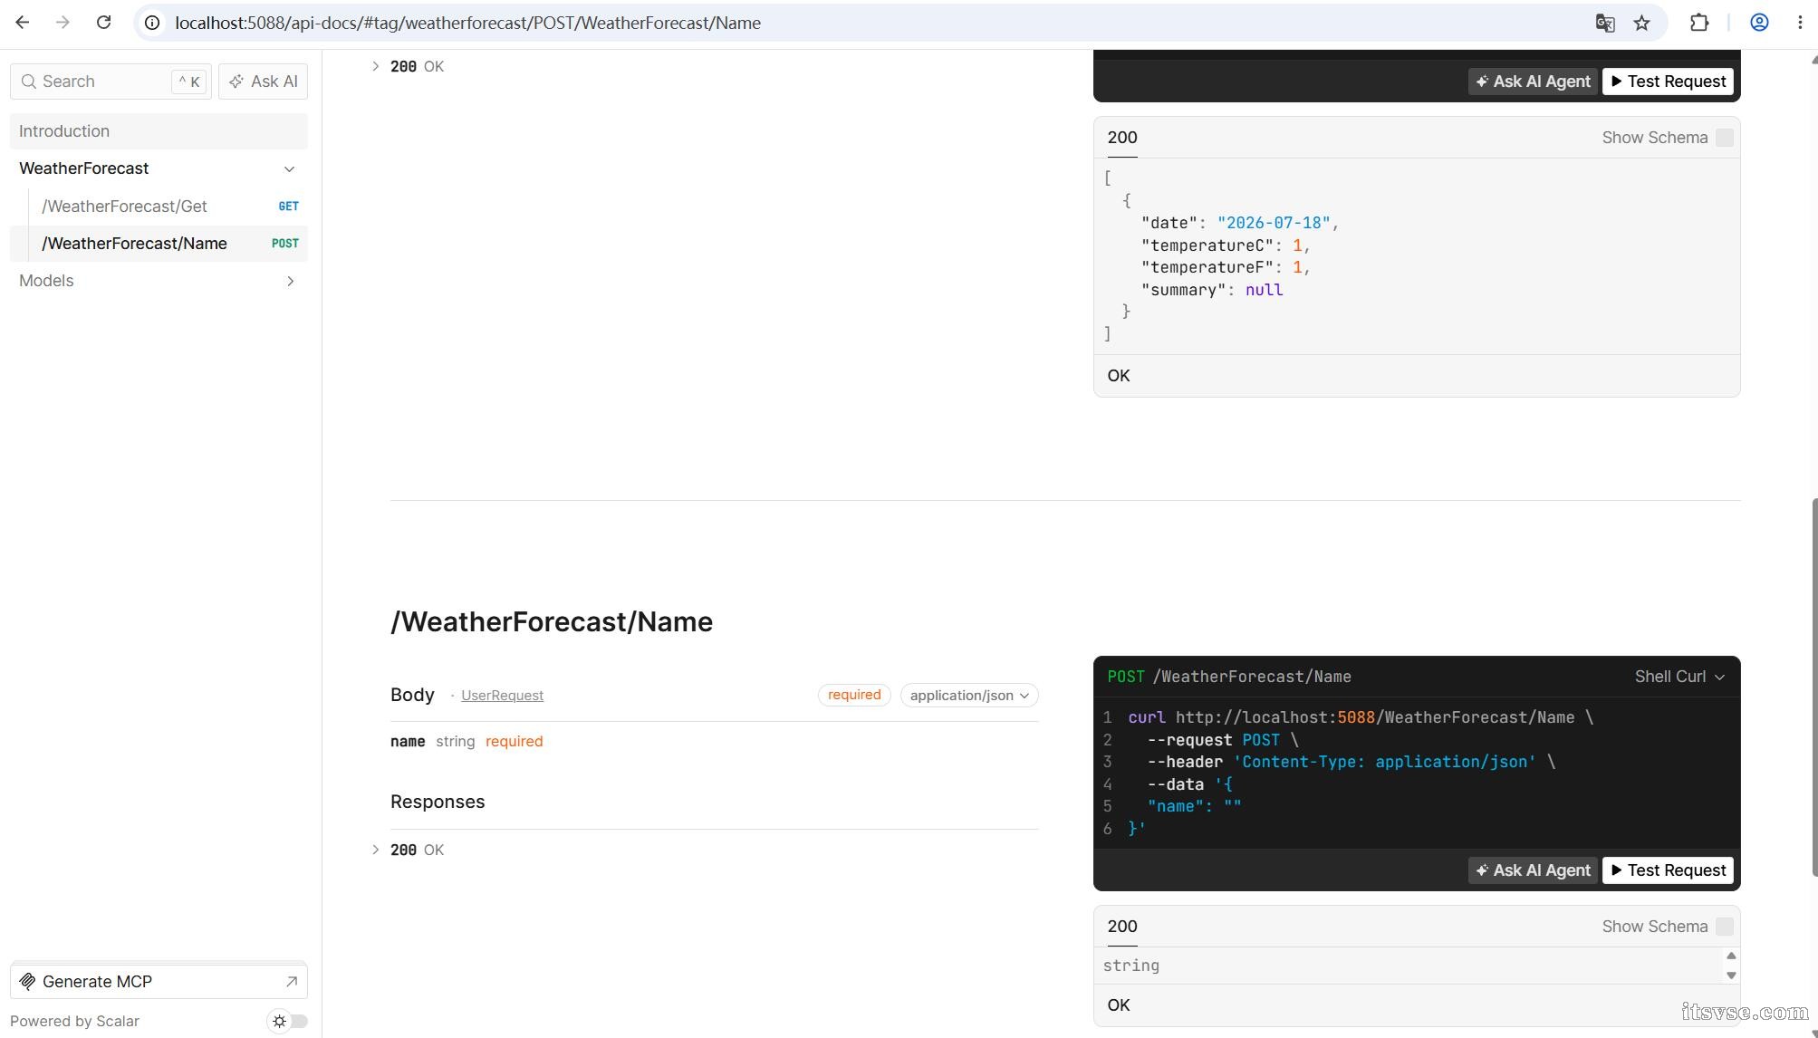Check Show Schema on the upper 200 response
The image size is (1818, 1038).
tap(1724, 138)
